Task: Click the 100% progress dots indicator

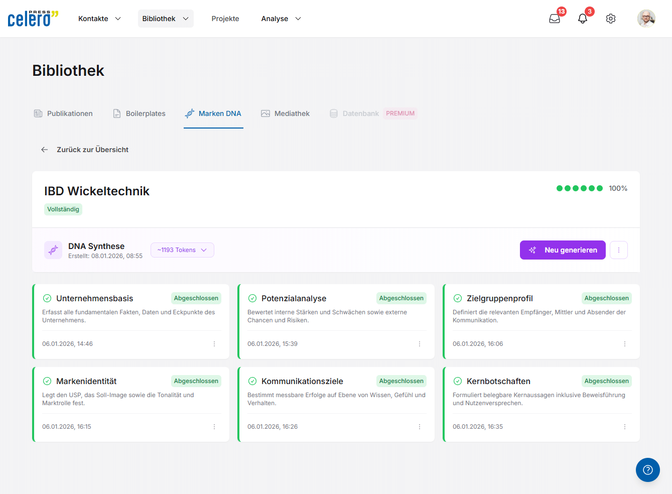Action: tap(580, 188)
